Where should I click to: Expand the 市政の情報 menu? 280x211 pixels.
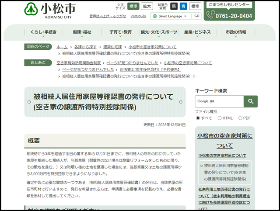236,32
